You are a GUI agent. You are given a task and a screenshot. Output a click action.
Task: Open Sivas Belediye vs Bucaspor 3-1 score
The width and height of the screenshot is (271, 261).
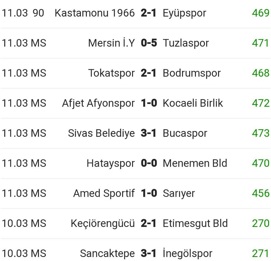click(x=148, y=133)
